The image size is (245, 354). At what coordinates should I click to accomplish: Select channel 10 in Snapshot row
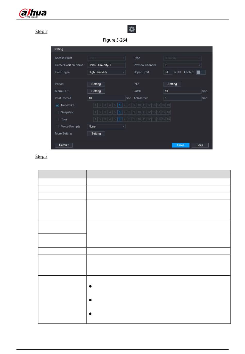click(139, 112)
